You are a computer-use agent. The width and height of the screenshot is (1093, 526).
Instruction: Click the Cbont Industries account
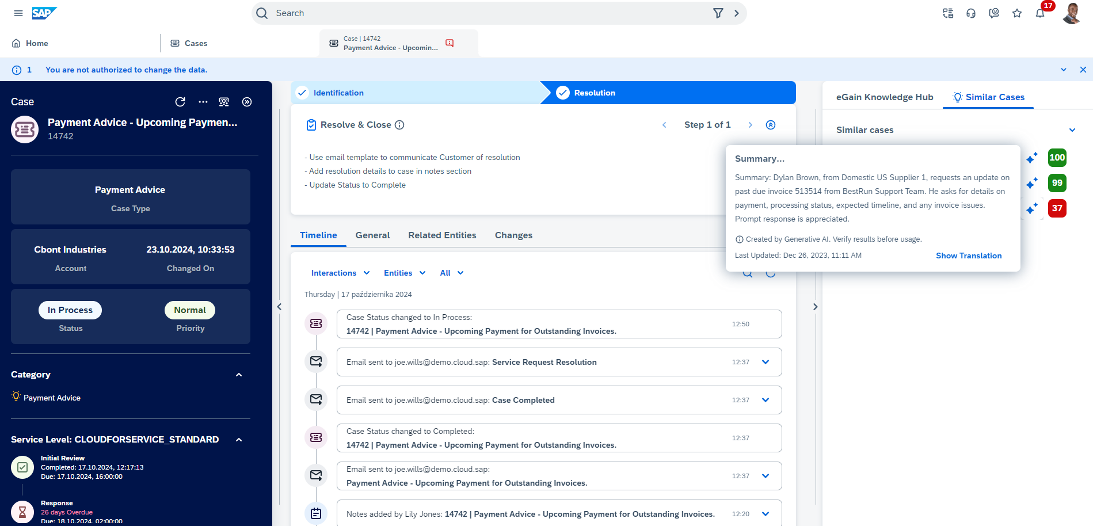70,250
